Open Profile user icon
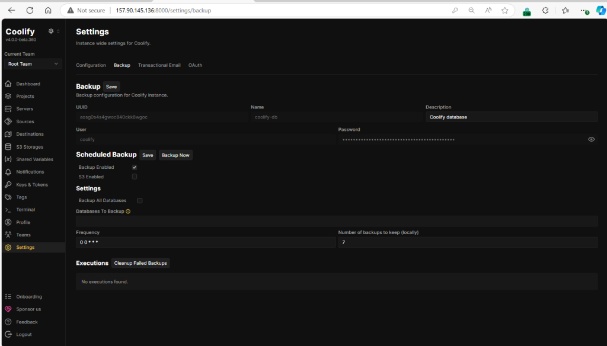Viewport: 607px width, 346px height. [8, 222]
